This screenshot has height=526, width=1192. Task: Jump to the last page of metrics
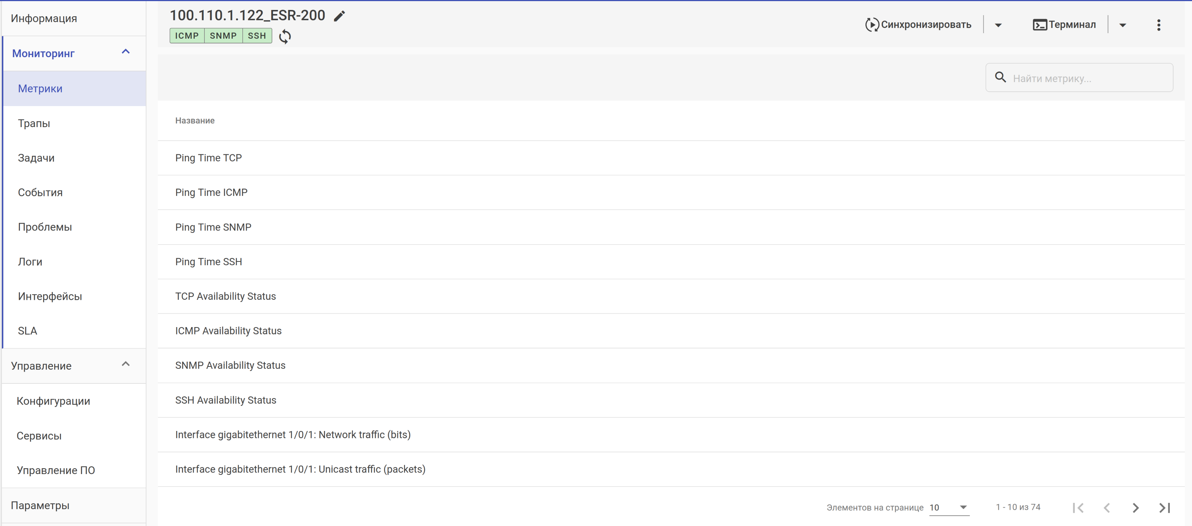point(1164,508)
